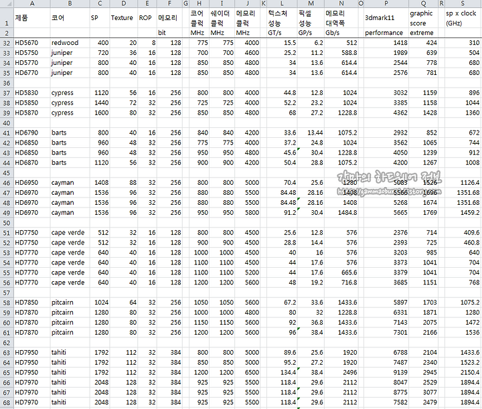Click the 1024 SP cell for HD7850
Viewport: 482px width, 409px height.
(100, 303)
